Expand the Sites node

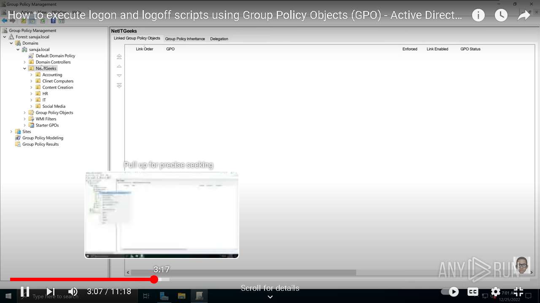pyautogui.click(x=11, y=132)
